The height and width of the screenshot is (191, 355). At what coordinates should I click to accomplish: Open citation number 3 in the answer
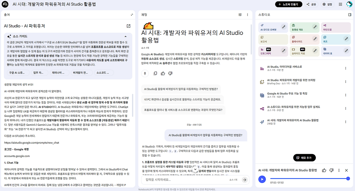199,167
